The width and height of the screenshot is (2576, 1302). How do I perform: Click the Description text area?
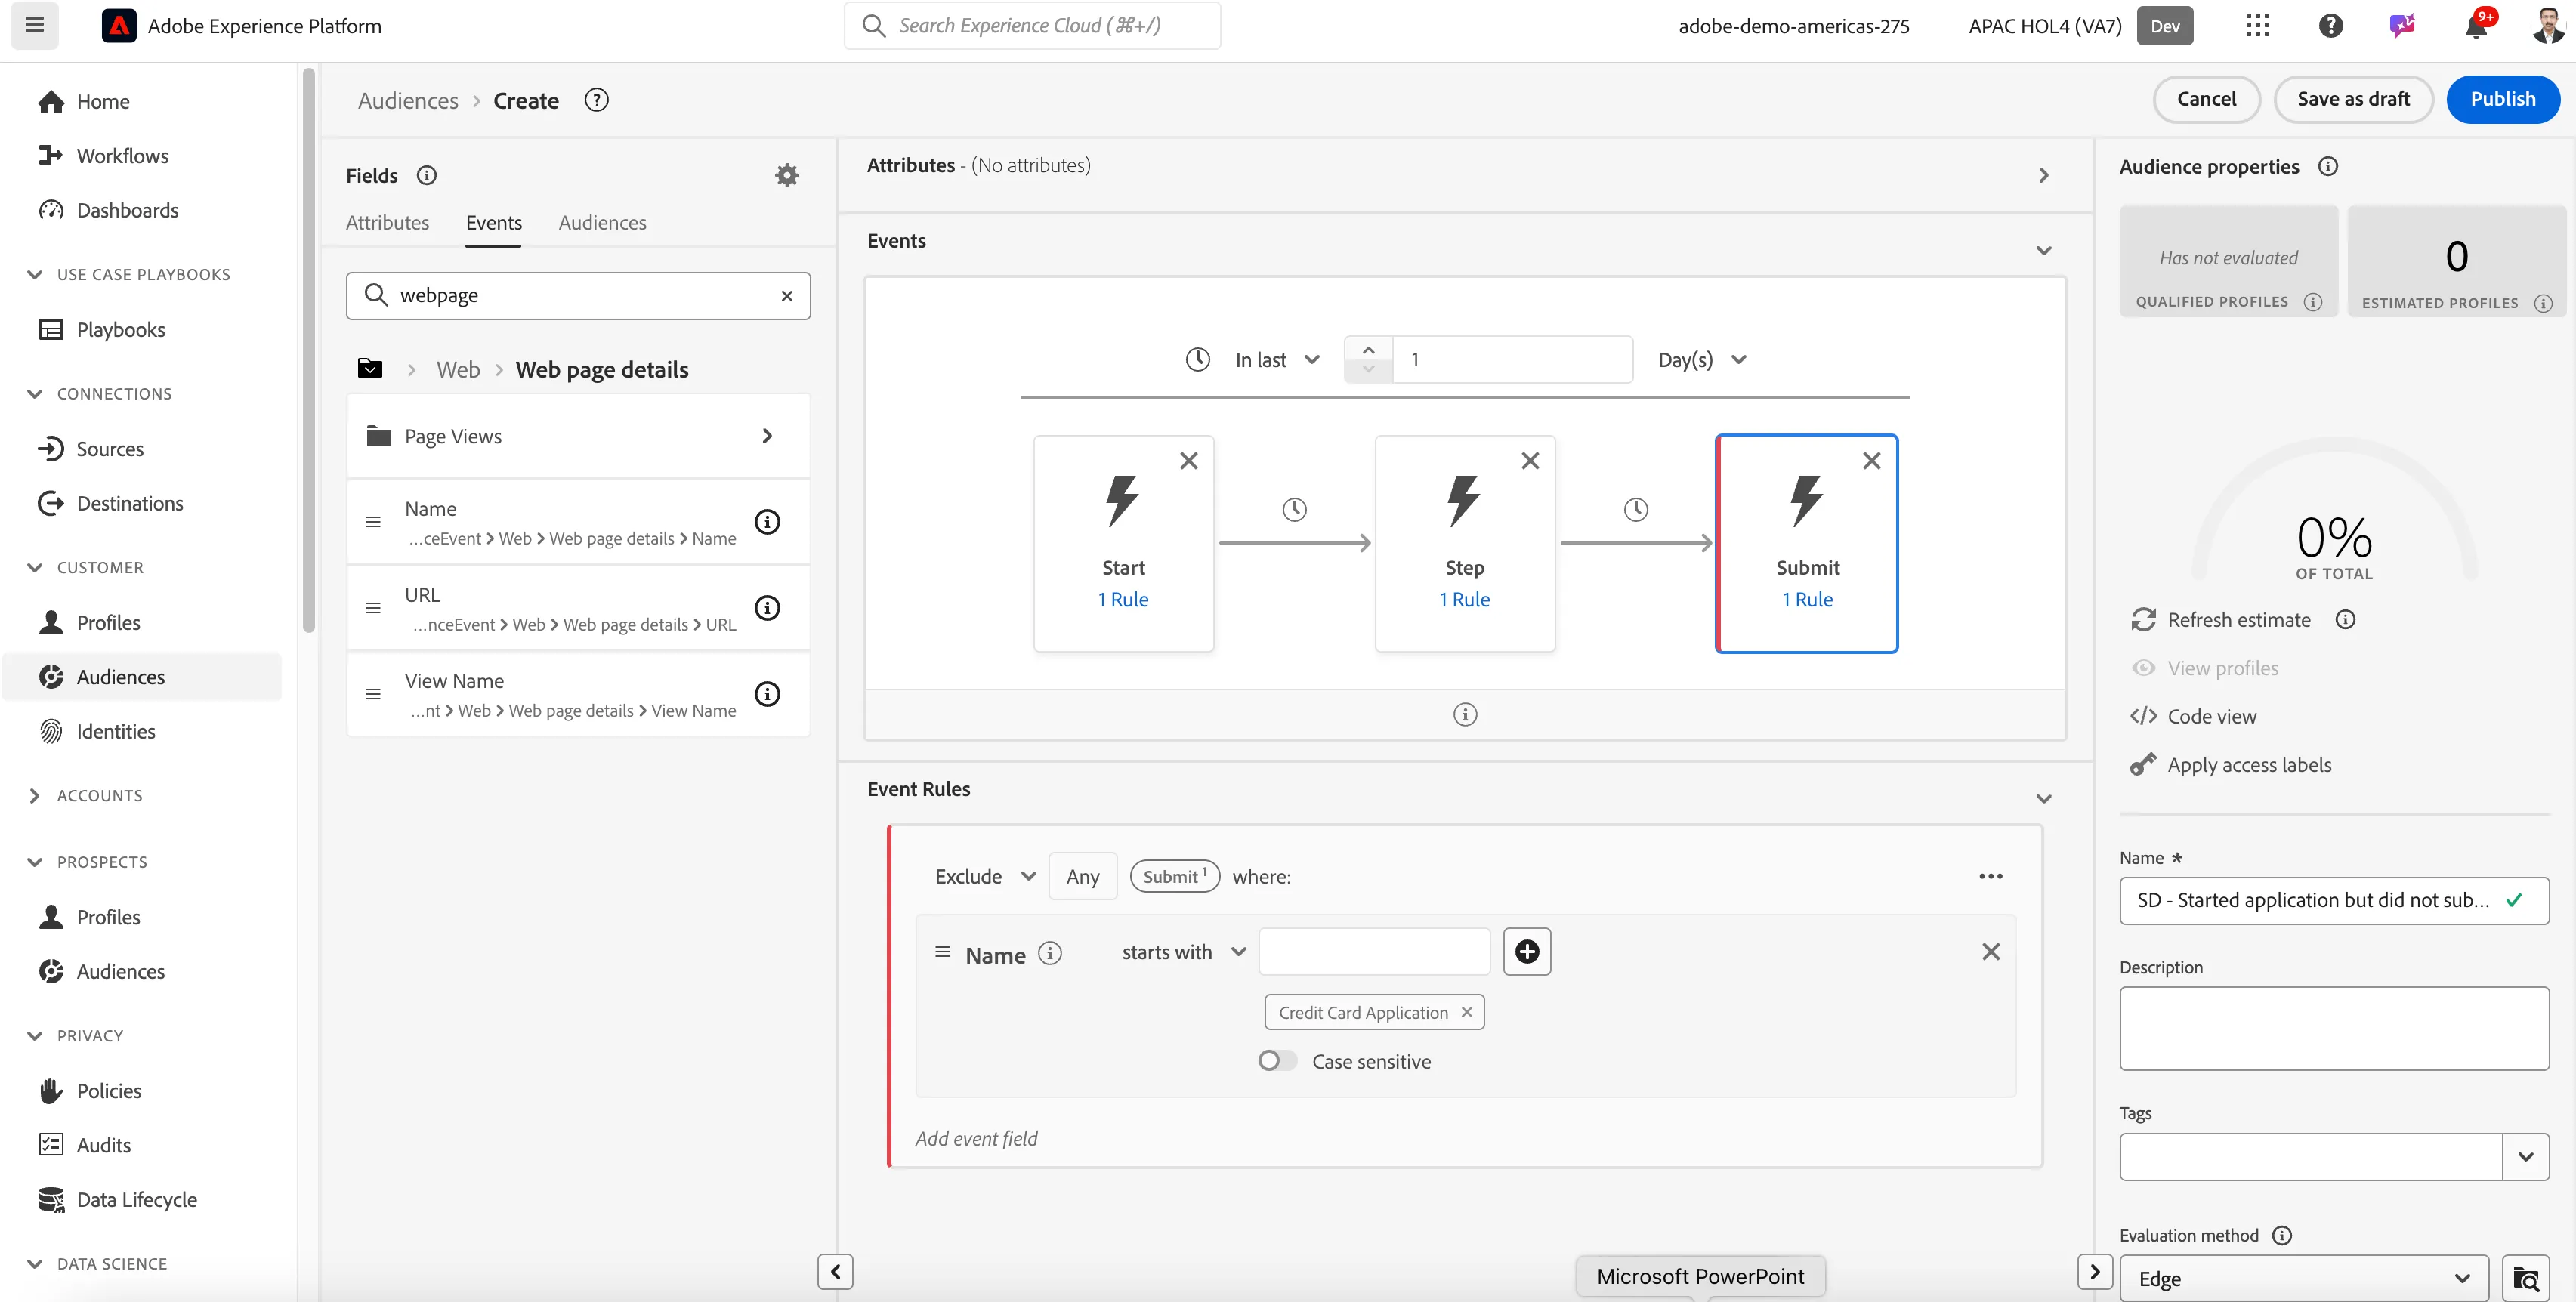click(x=2334, y=1029)
